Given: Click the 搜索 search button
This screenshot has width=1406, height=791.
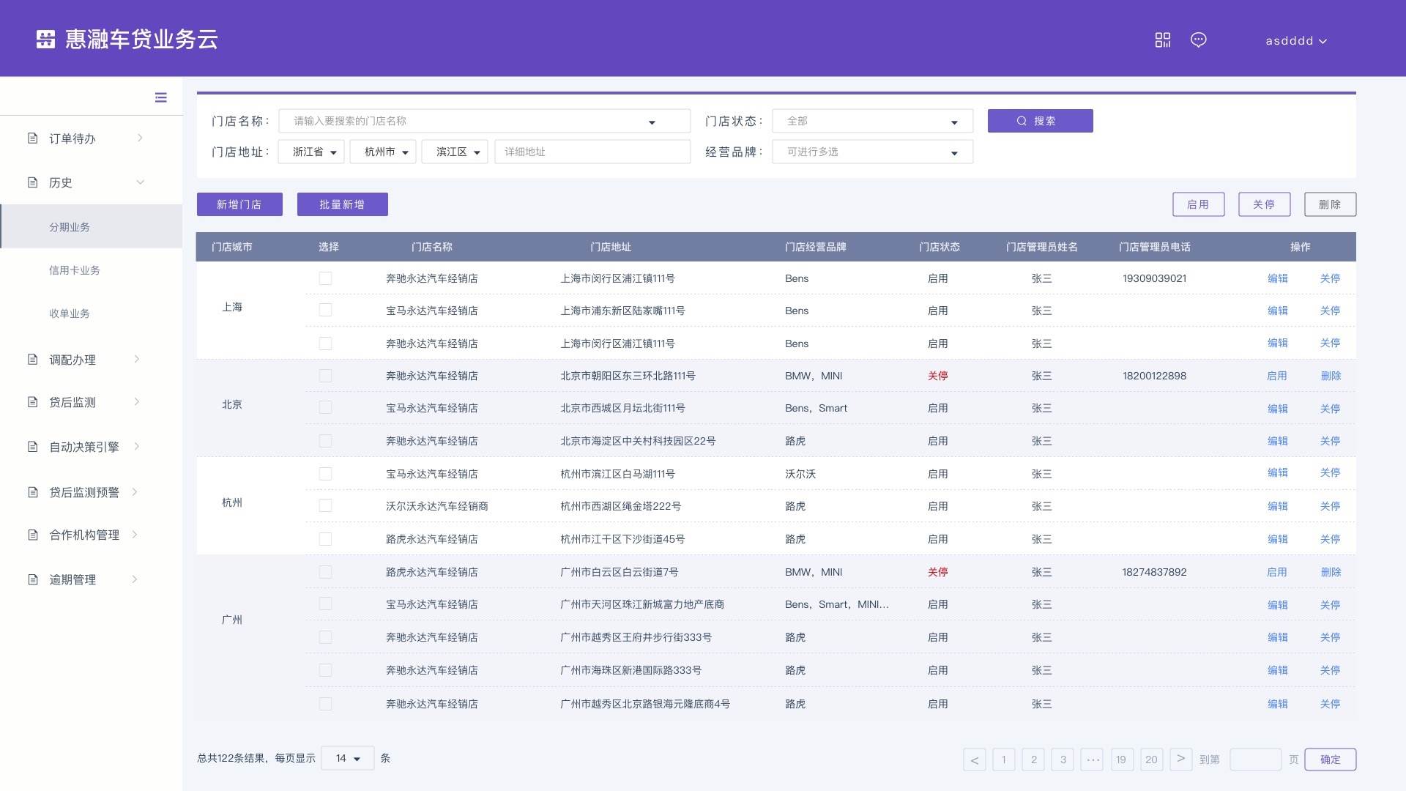Looking at the screenshot, I should (x=1040, y=121).
